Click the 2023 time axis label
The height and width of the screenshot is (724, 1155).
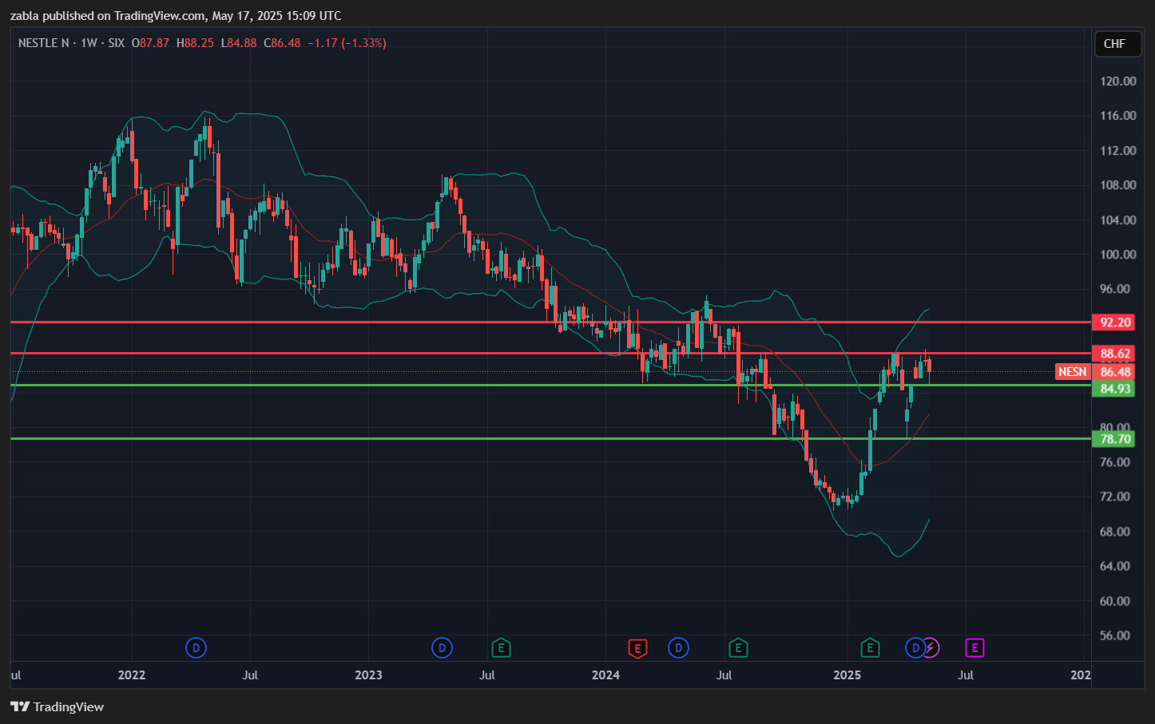[x=368, y=675]
